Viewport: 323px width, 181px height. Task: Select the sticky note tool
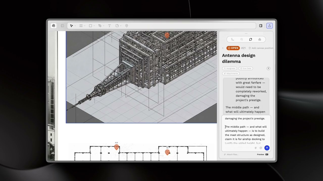point(117,26)
